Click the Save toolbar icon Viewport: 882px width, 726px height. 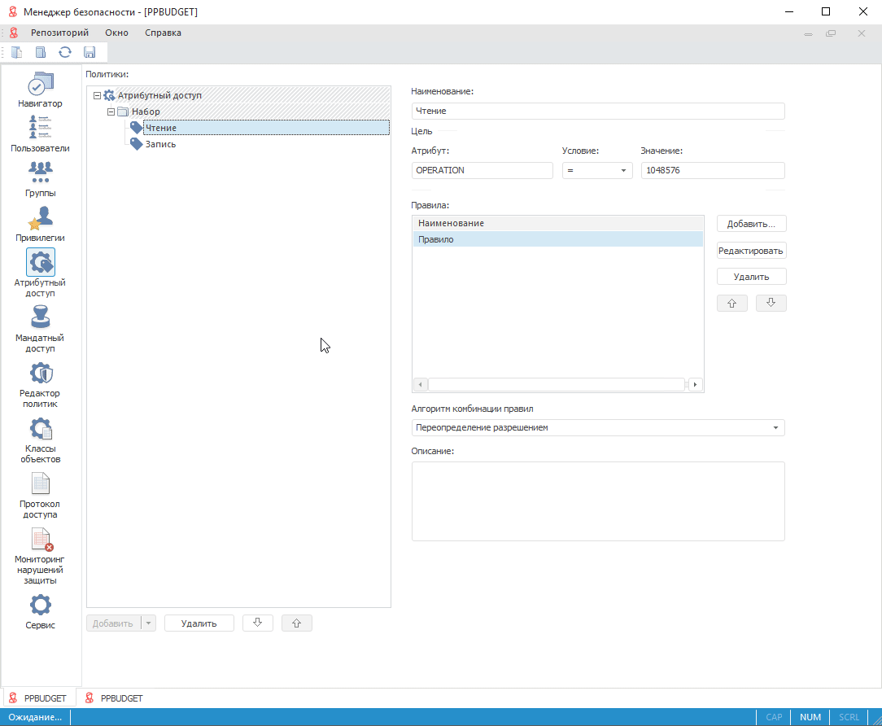[x=90, y=52]
